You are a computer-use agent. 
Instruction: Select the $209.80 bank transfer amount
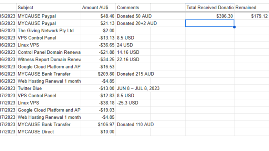coord(98,74)
